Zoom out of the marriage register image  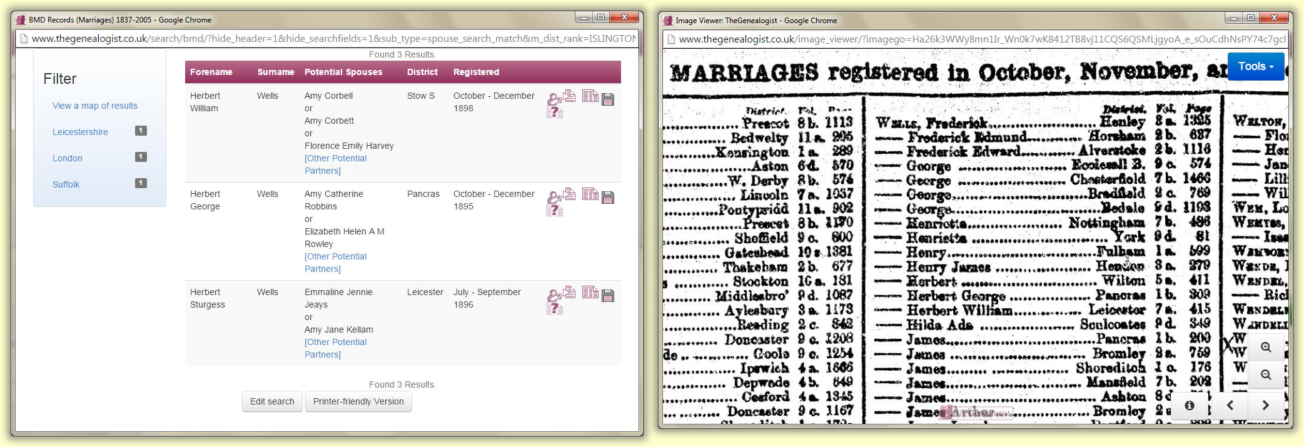click(x=1266, y=375)
